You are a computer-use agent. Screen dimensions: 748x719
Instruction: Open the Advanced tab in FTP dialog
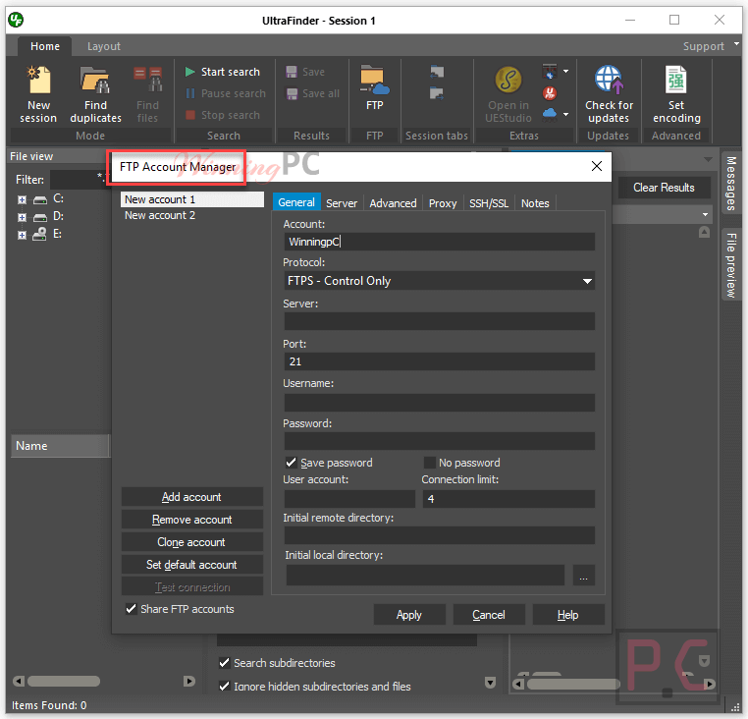click(x=393, y=203)
